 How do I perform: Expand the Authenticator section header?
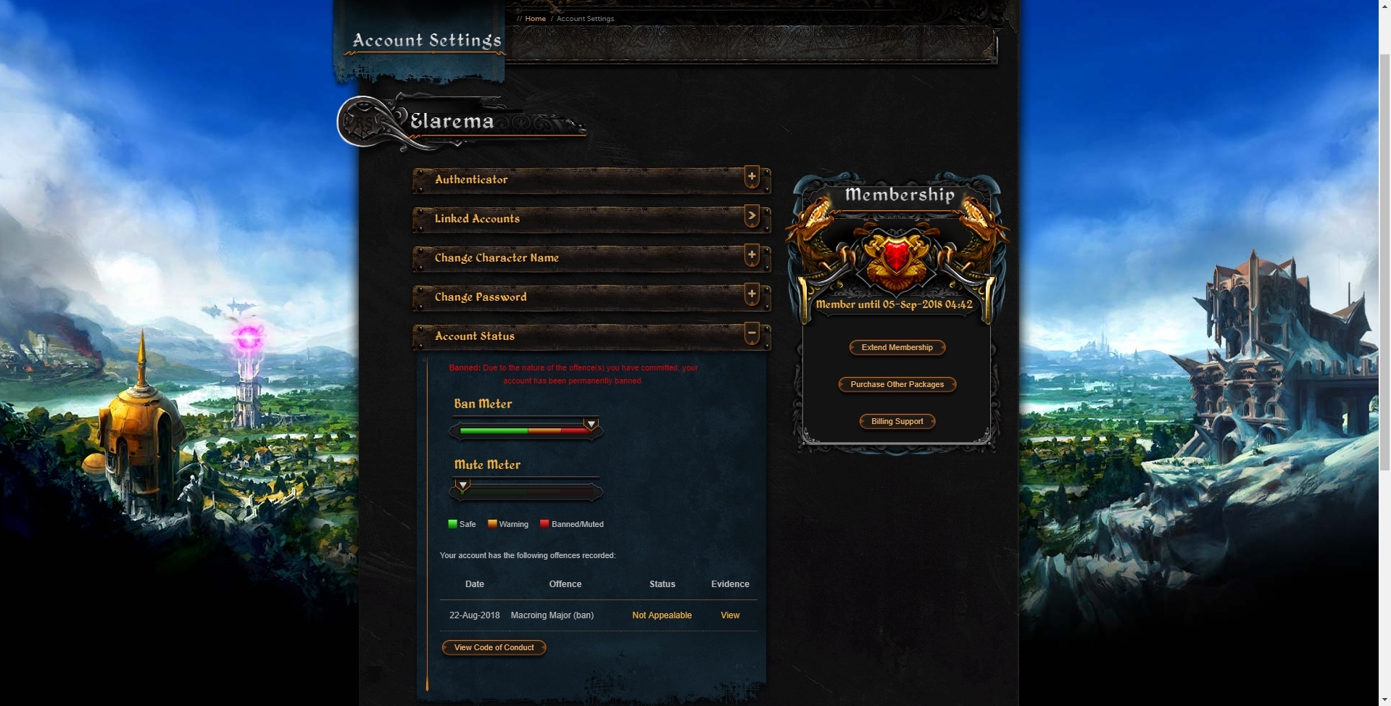[591, 180]
